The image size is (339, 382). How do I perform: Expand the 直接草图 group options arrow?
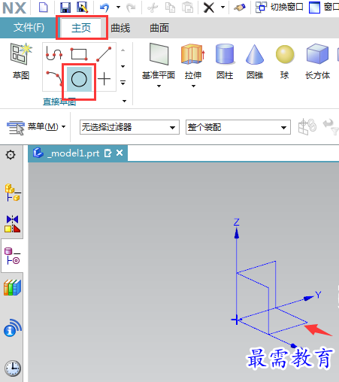pyautogui.click(x=124, y=101)
